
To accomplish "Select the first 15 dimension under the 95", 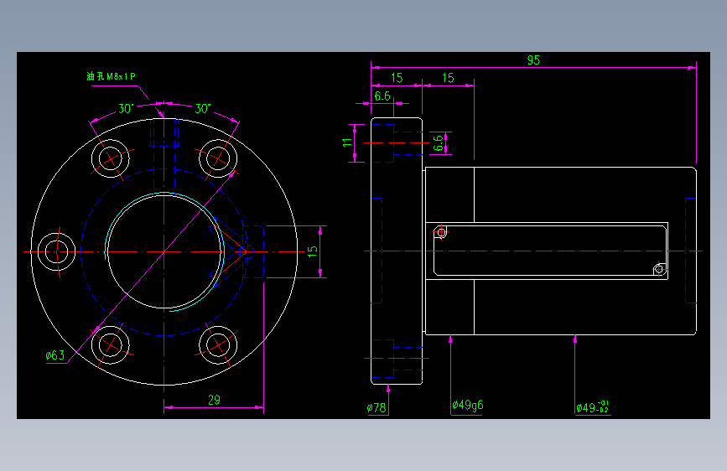I will pos(397,78).
